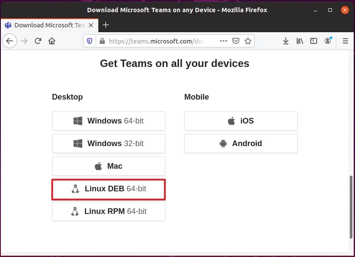
Task: Download Teams for Windows 64-bit
Action: (109, 121)
